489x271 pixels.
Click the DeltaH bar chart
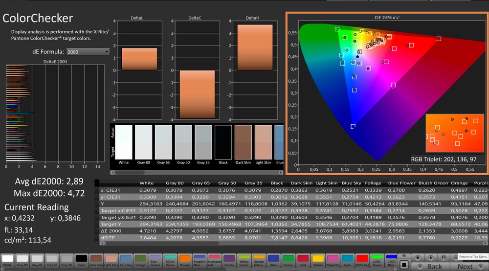coord(255,70)
